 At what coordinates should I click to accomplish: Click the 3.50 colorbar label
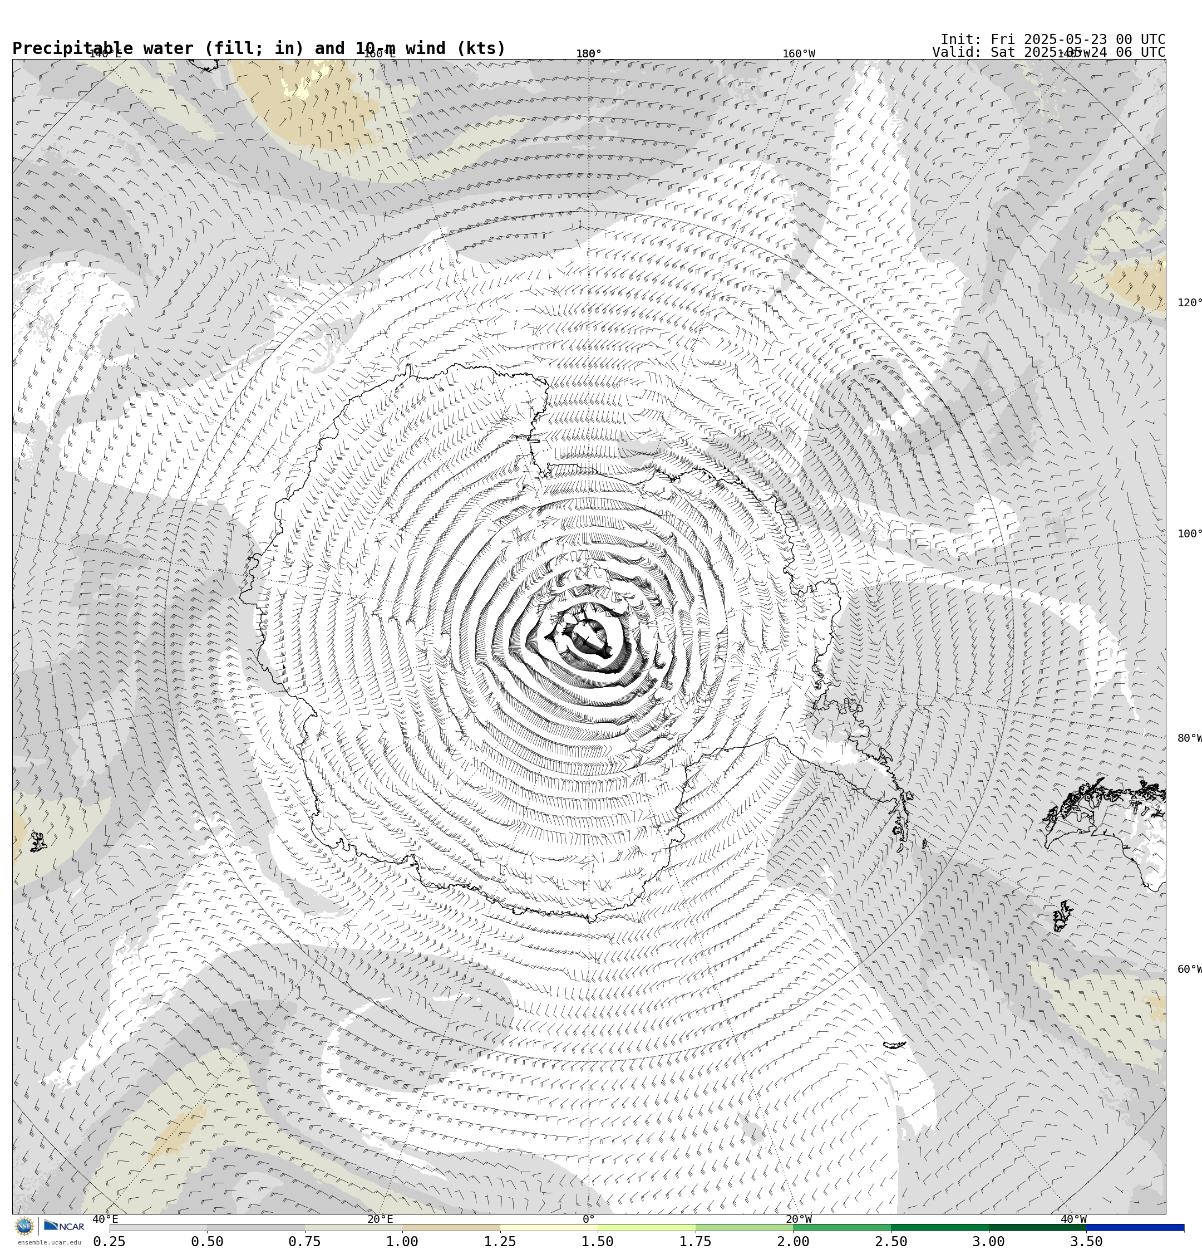point(1087,1241)
